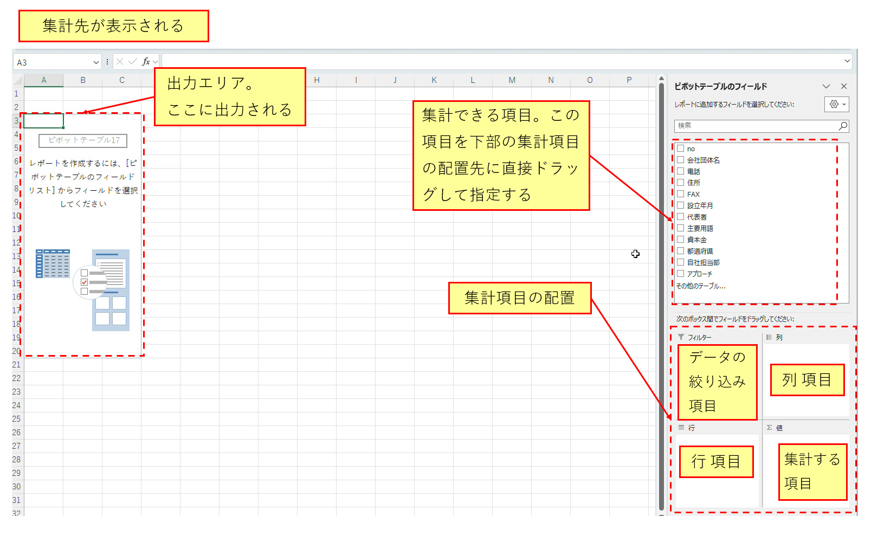
Task: Open the Name Box dropdown arrow
Action: [96, 62]
